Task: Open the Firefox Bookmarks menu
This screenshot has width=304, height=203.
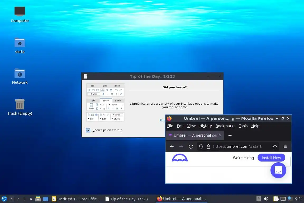Action: click(225, 126)
